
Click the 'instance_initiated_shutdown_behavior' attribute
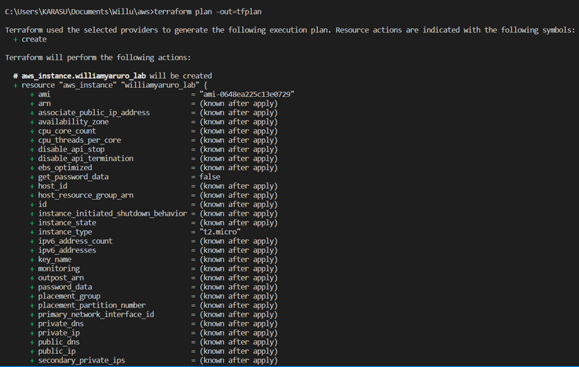point(112,214)
